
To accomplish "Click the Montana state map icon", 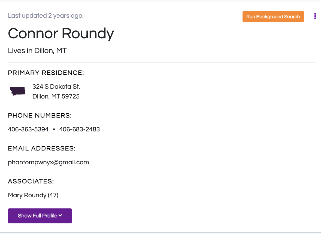I will [x=17, y=91].
